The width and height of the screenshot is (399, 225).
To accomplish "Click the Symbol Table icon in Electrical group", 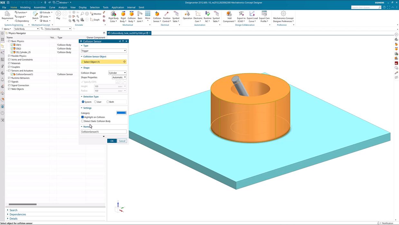I will click(x=176, y=14).
